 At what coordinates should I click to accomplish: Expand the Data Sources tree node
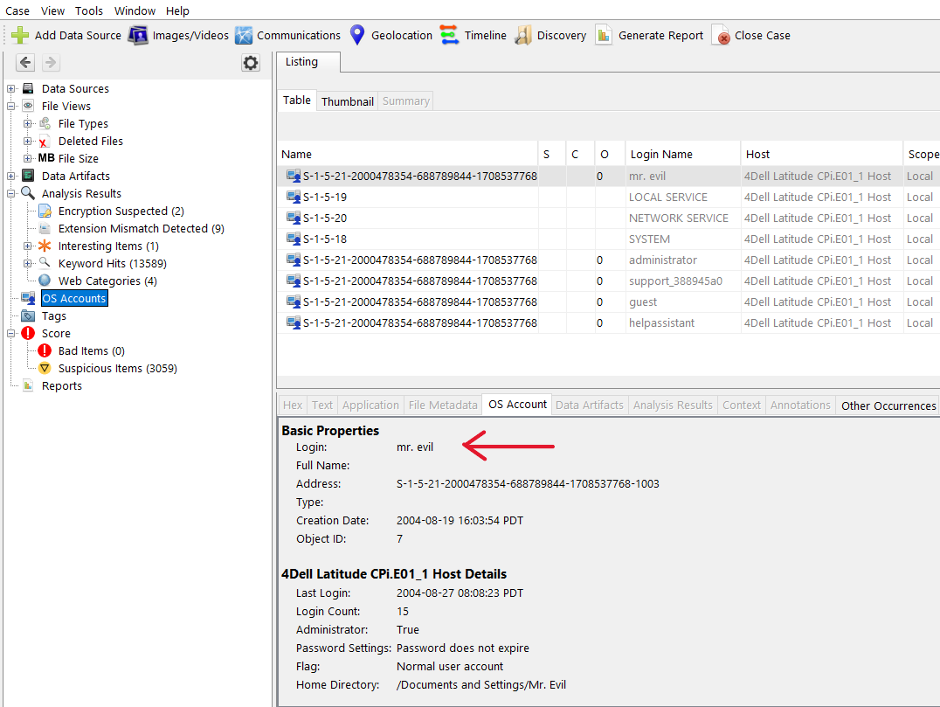[11, 88]
